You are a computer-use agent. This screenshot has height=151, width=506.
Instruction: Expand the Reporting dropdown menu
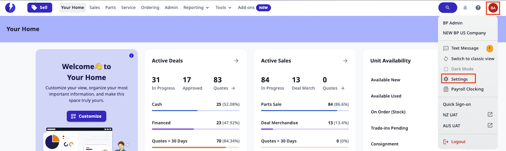point(196,8)
